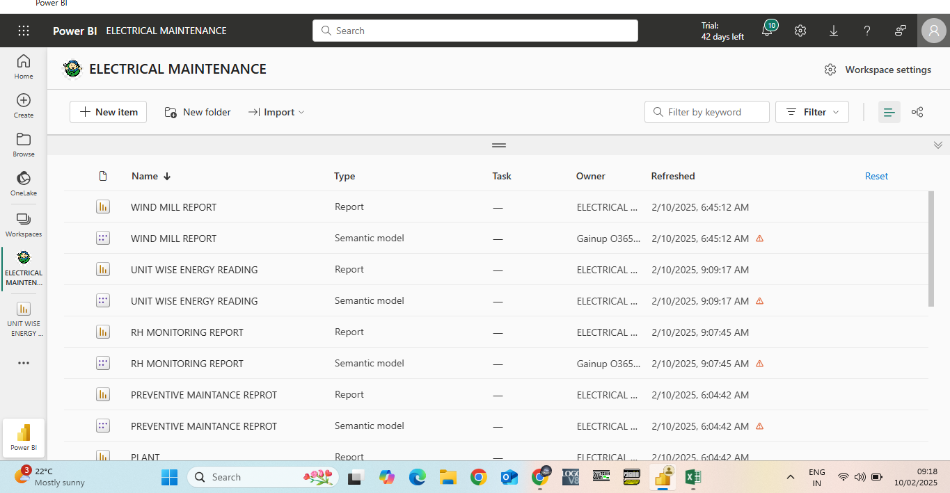Click warning icon on WIND MILL REPORT semantic model
This screenshot has width=950, height=493.
pos(759,239)
